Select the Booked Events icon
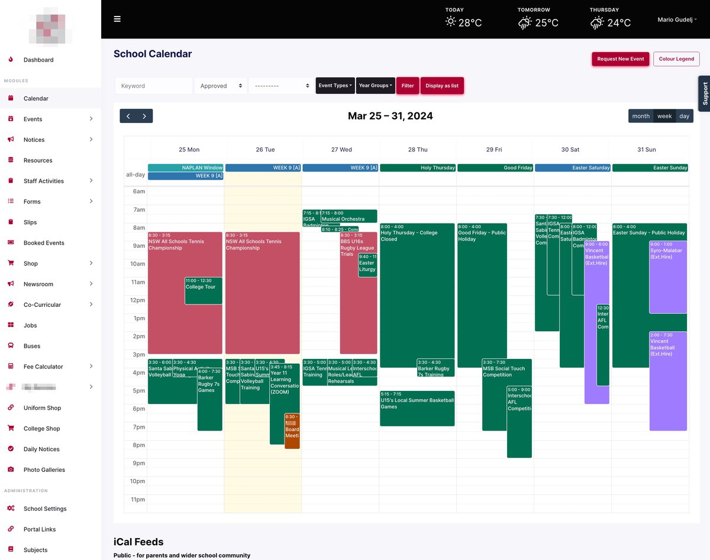 (x=10, y=242)
